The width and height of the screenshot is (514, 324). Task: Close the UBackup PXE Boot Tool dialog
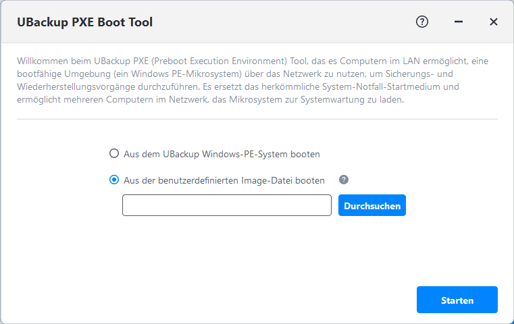coord(494,22)
